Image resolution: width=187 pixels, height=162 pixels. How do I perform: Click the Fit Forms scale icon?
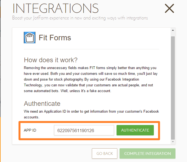[30, 38]
